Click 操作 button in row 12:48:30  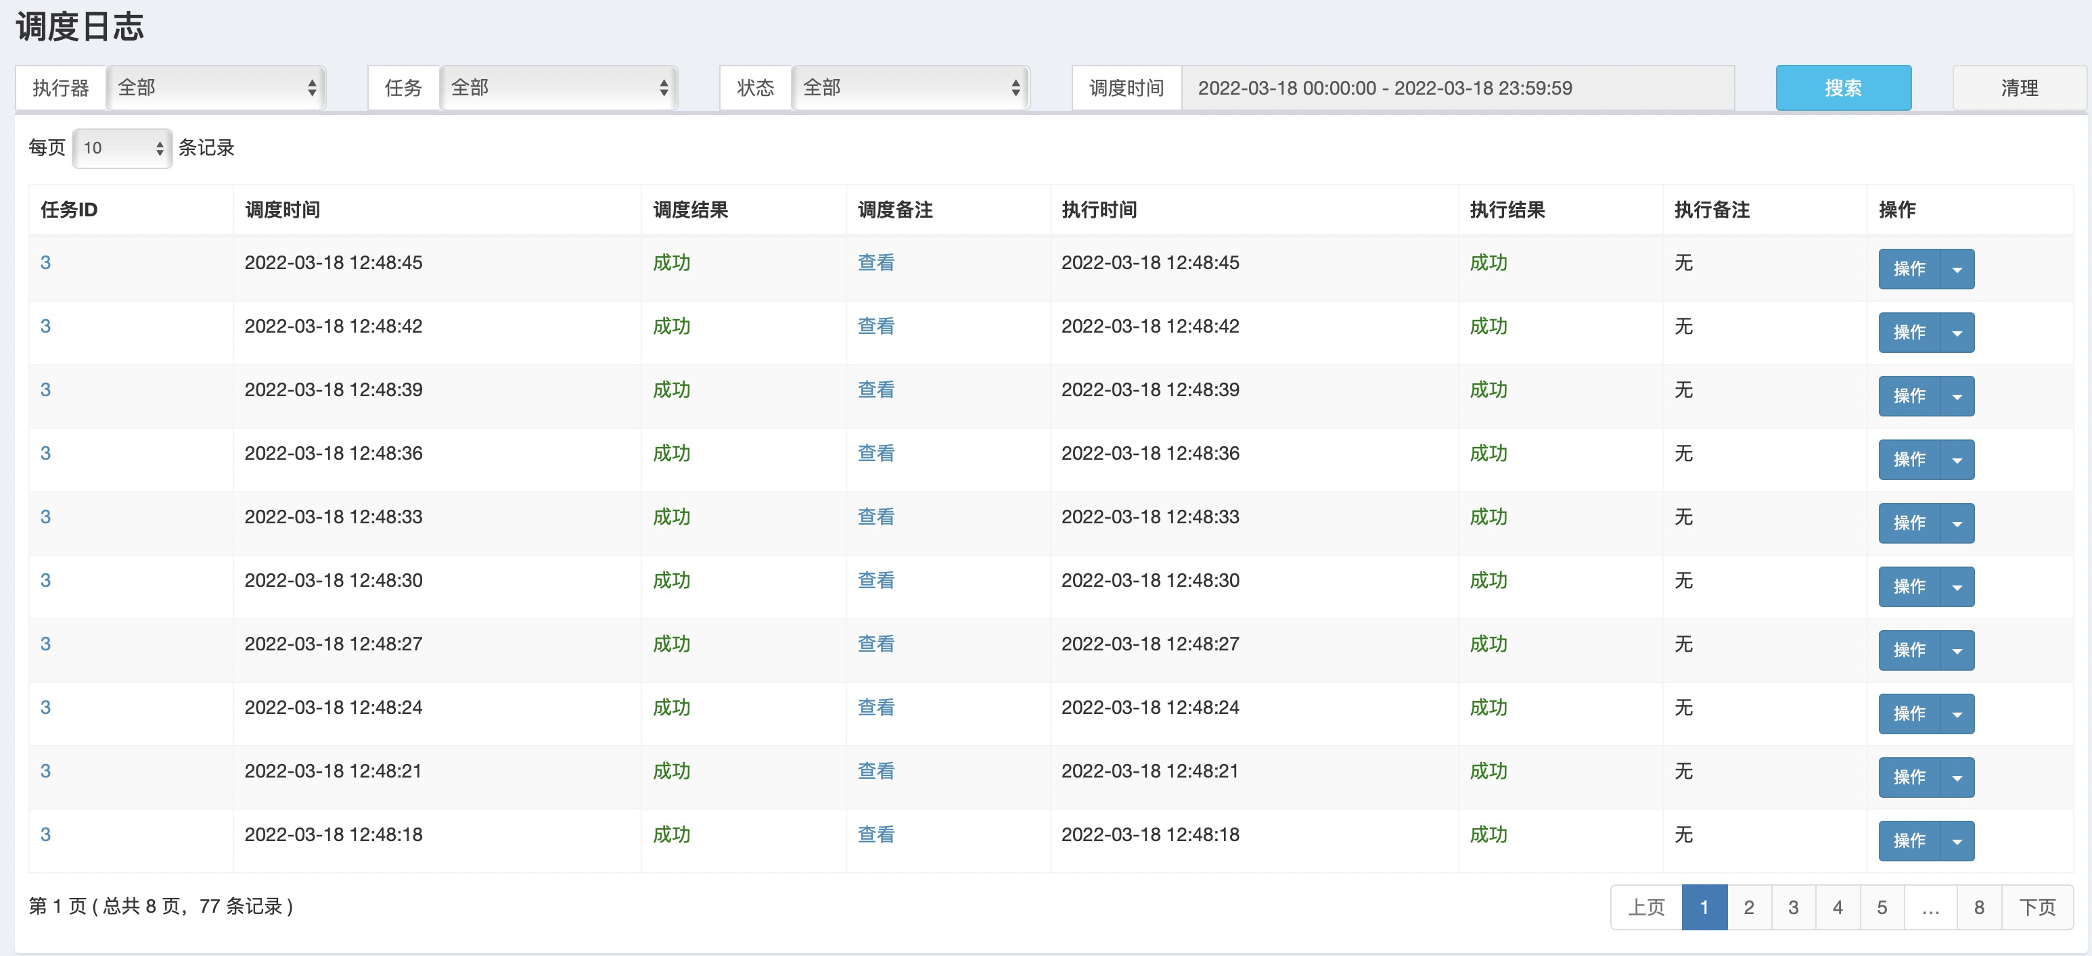tap(1909, 587)
